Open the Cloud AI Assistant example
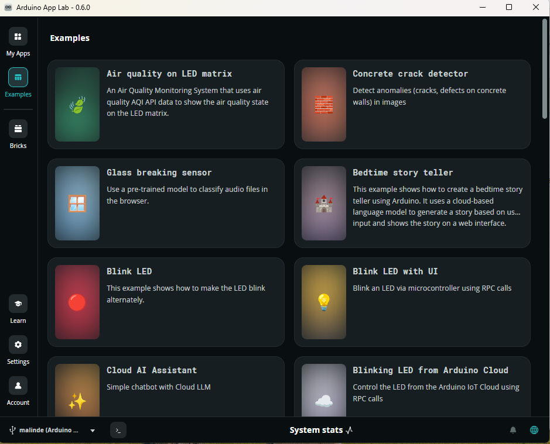Image resolution: width=550 pixels, height=444 pixels. point(152,370)
